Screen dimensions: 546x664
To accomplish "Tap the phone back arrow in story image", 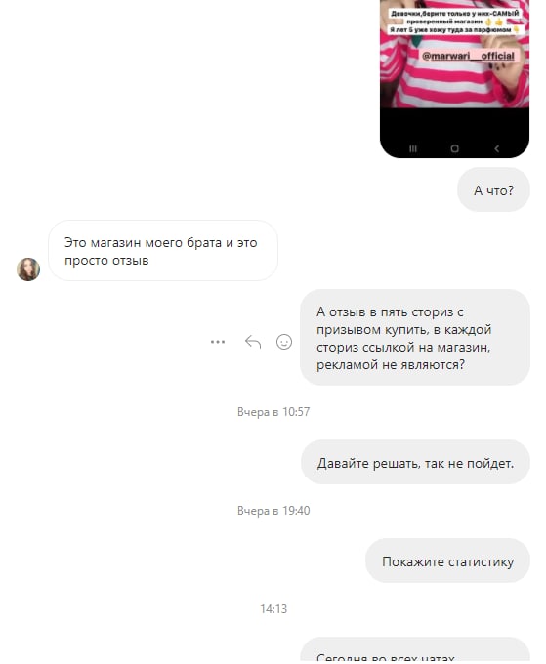I will point(496,148).
